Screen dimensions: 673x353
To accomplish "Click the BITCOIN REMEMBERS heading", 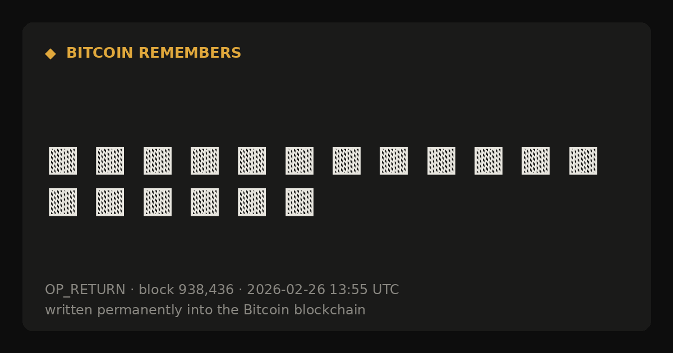I will pyautogui.click(x=154, y=53).
